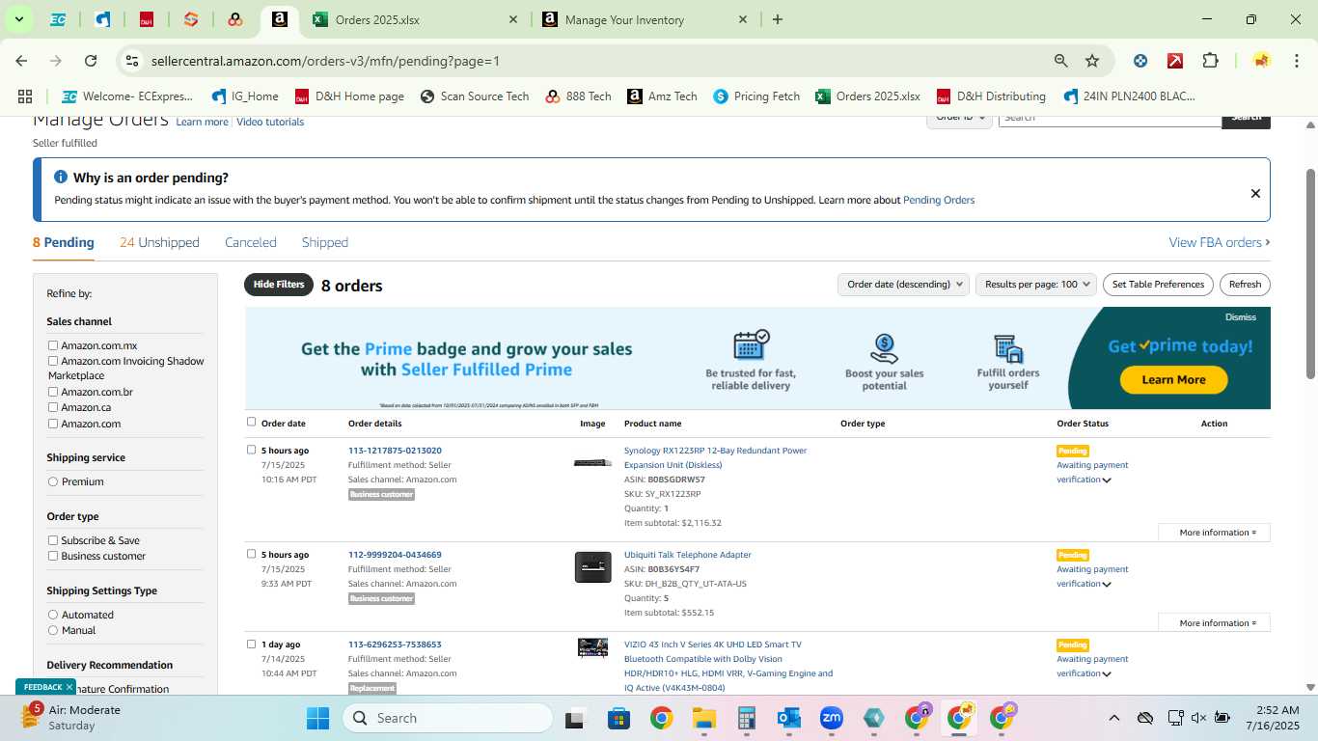Open a new browser tab
The width and height of the screenshot is (1318, 741).
pyautogui.click(x=778, y=19)
